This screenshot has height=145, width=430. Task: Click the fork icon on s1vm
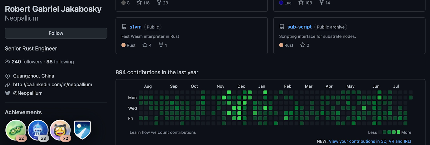161,45
